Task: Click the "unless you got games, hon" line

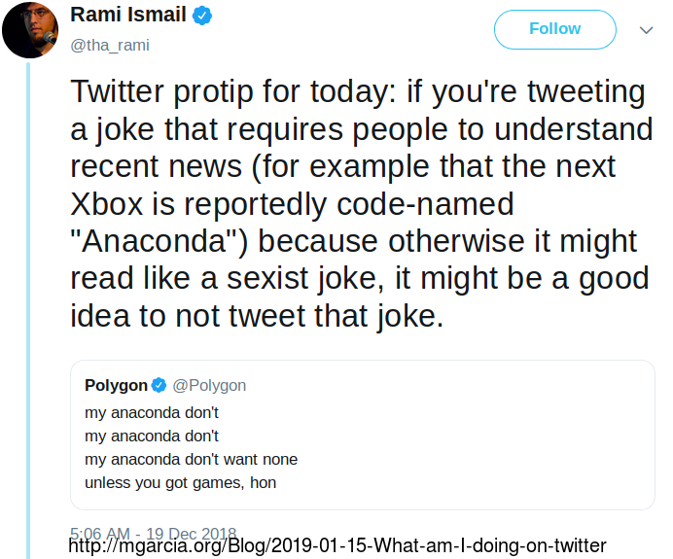Action: click(180, 482)
